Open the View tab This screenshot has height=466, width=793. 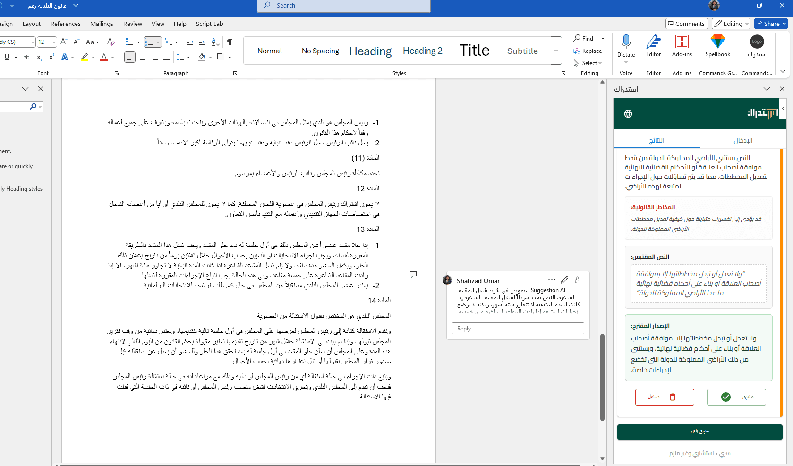click(x=158, y=24)
